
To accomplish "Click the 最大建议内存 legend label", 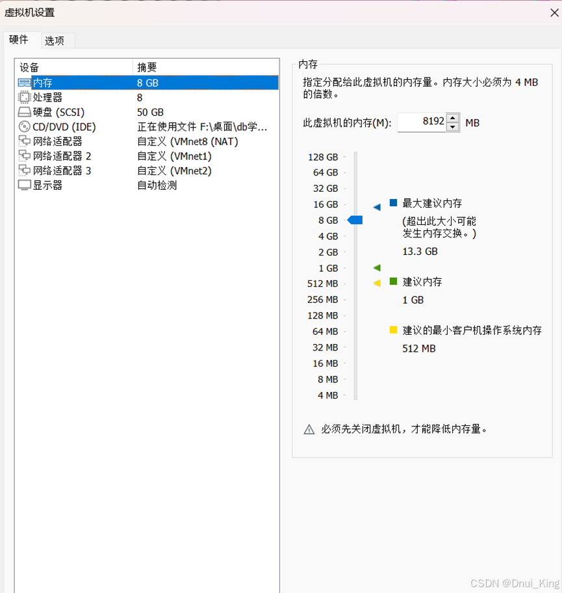I will coord(432,203).
